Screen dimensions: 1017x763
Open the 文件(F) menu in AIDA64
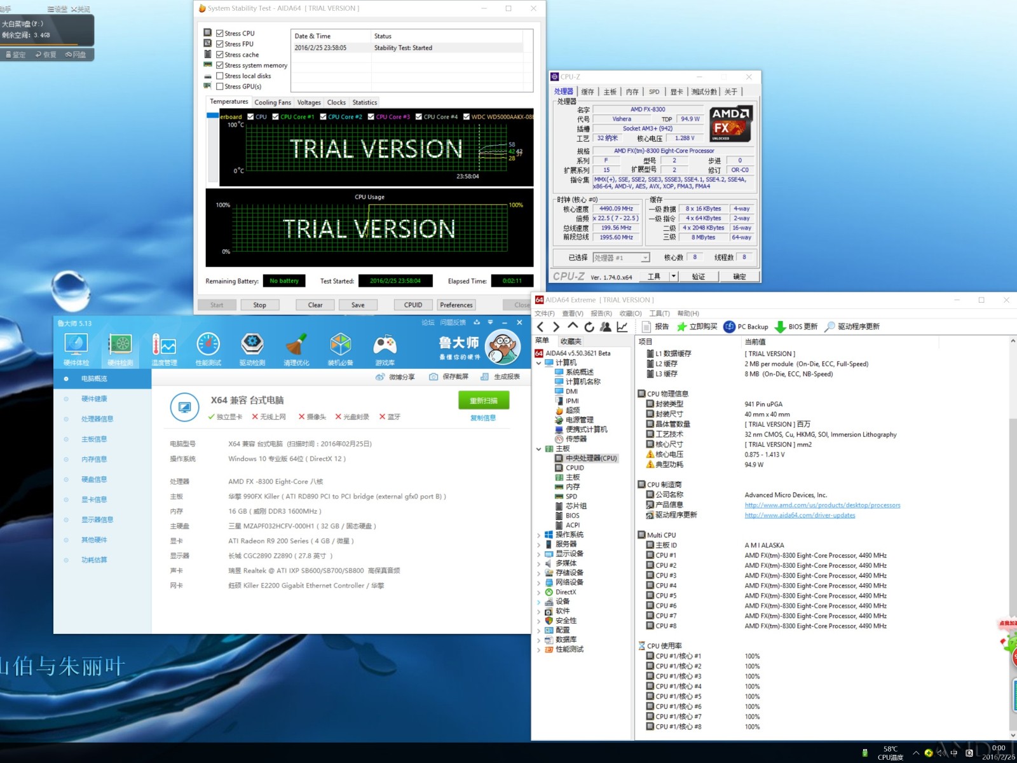[x=545, y=313]
